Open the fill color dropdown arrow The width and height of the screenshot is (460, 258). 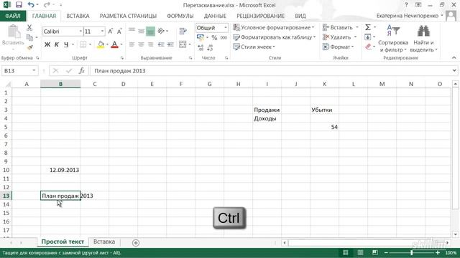coord(107,44)
